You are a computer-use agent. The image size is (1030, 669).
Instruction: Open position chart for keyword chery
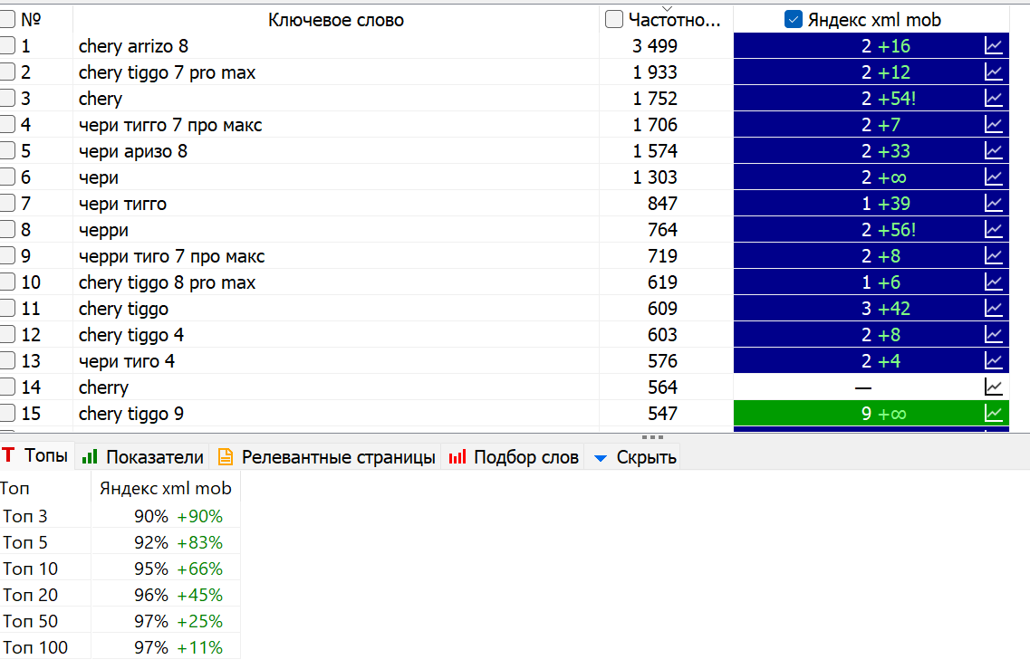(993, 99)
